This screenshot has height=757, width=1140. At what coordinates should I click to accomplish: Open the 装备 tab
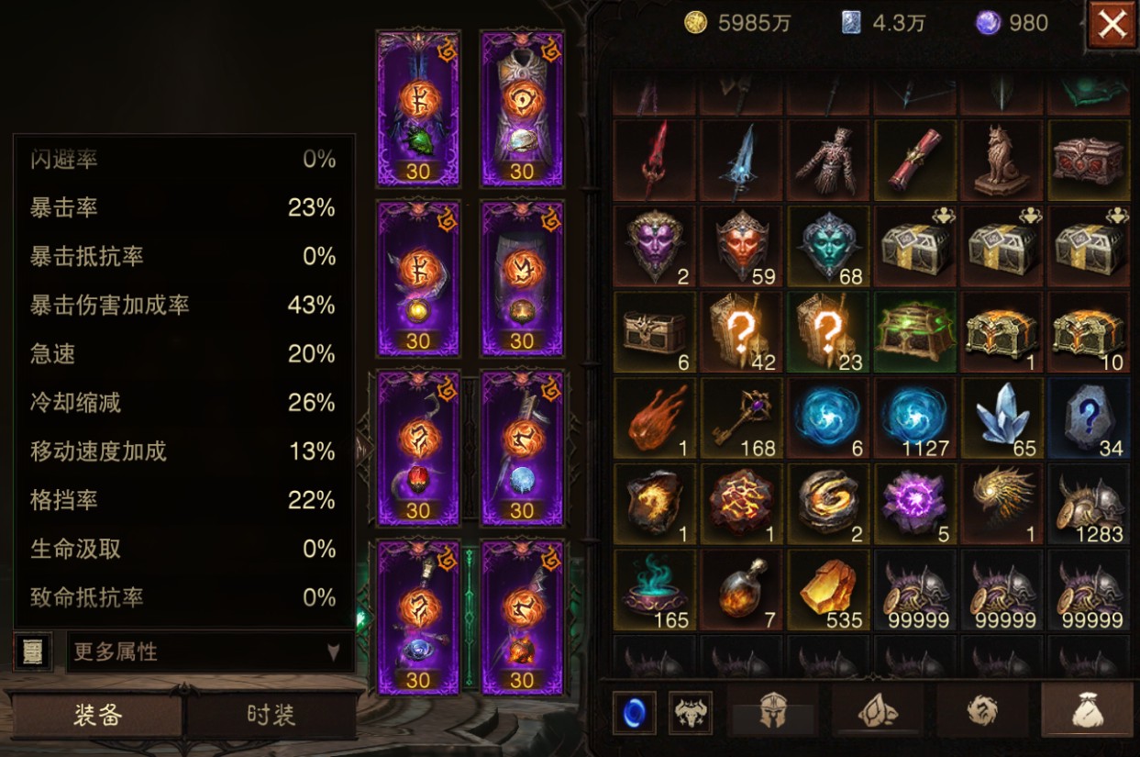click(x=98, y=716)
